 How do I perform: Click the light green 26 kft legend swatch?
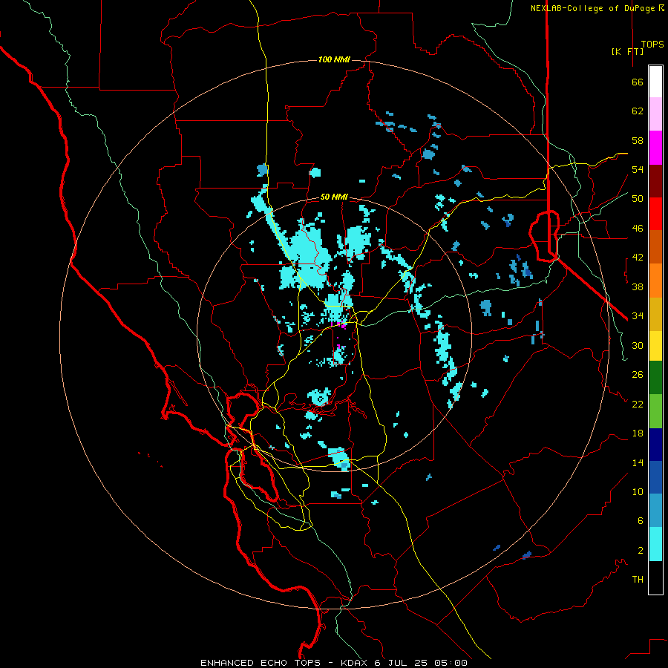(x=655, y=410)
